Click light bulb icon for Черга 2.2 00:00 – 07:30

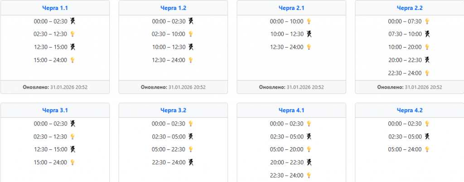pos(427,21)
